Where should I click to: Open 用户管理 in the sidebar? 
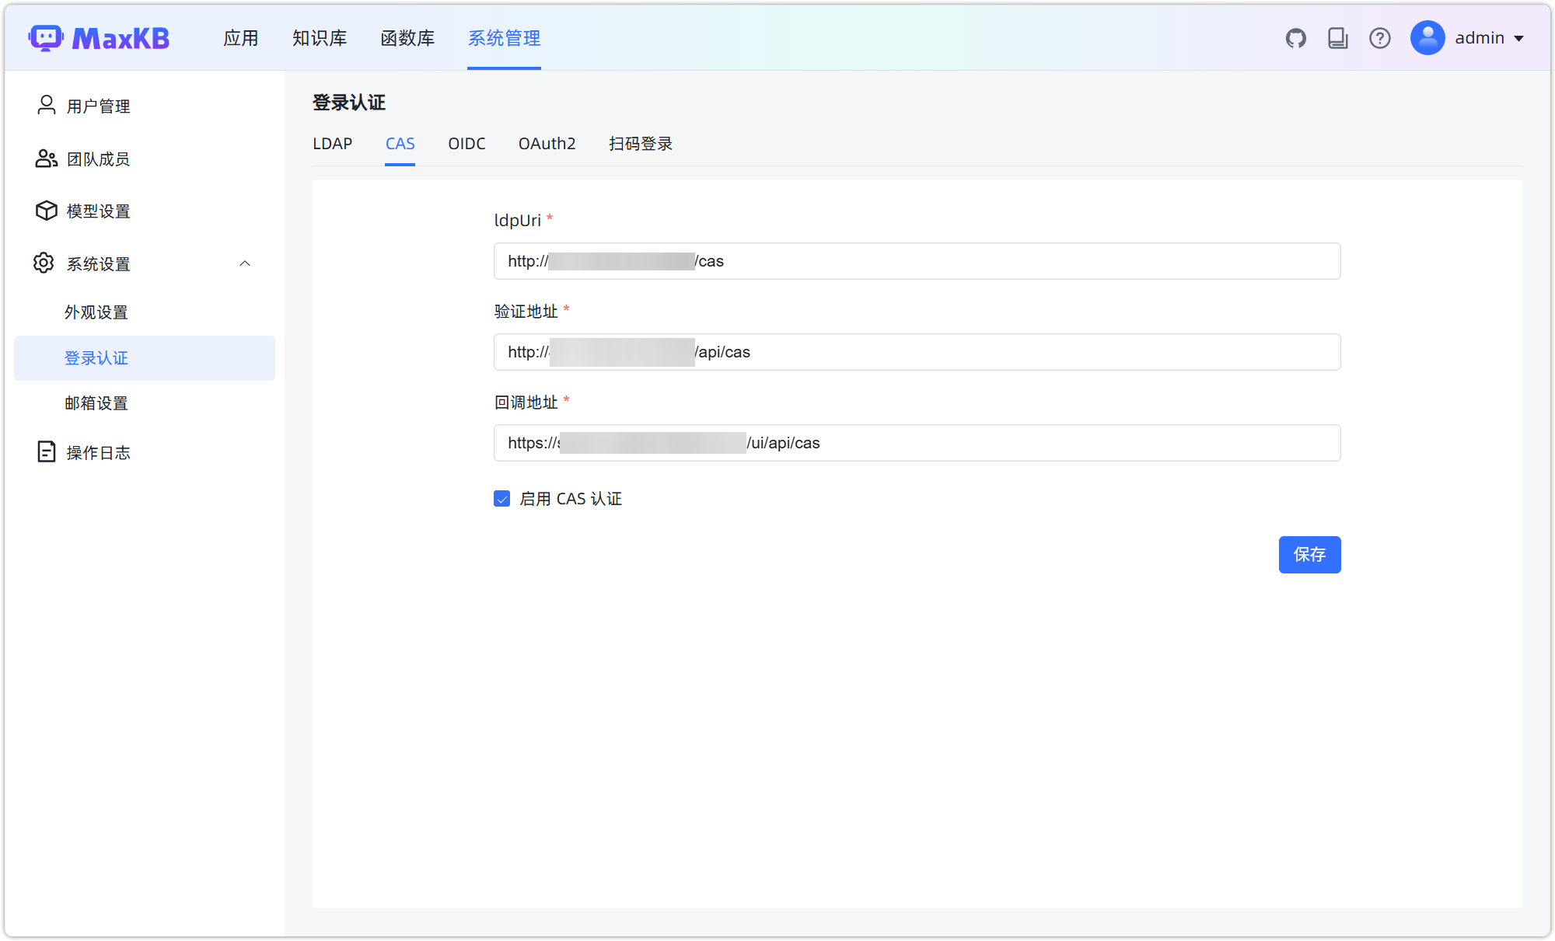click(x=98, y=106)
